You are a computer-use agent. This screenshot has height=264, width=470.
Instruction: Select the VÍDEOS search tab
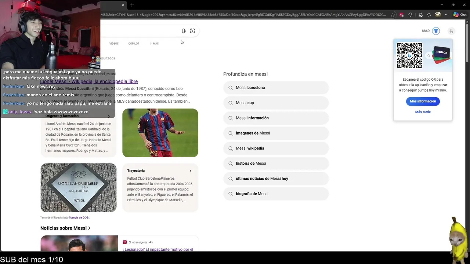point(114,43)
